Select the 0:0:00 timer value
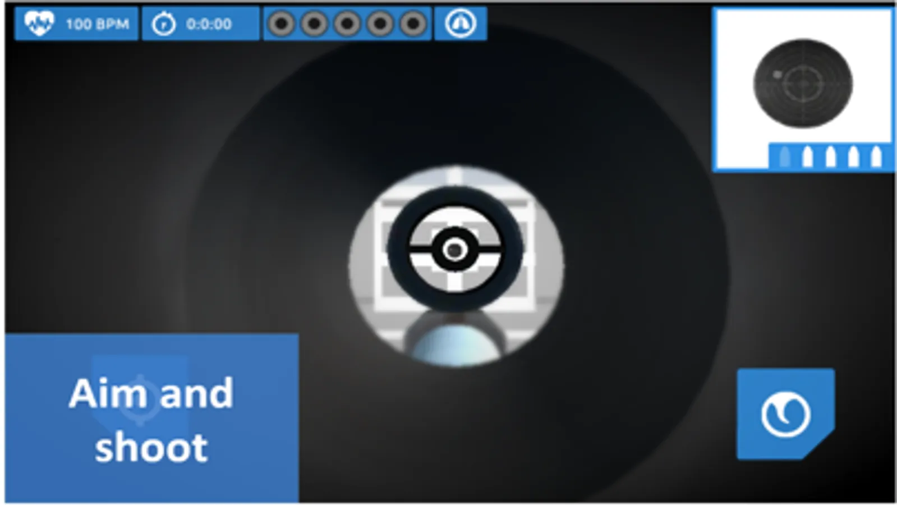 click(x=209, y=24)
